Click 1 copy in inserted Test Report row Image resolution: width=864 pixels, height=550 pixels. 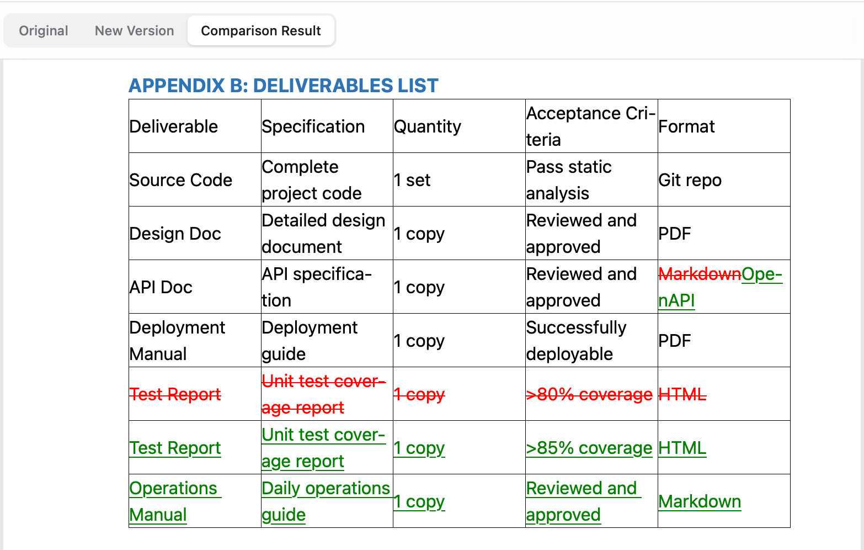(459, 448)
